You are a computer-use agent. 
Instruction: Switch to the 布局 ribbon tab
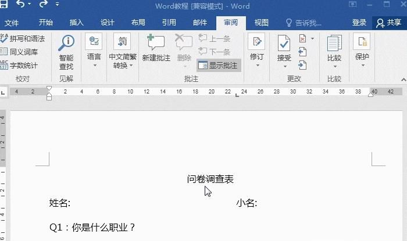[138, 23]
